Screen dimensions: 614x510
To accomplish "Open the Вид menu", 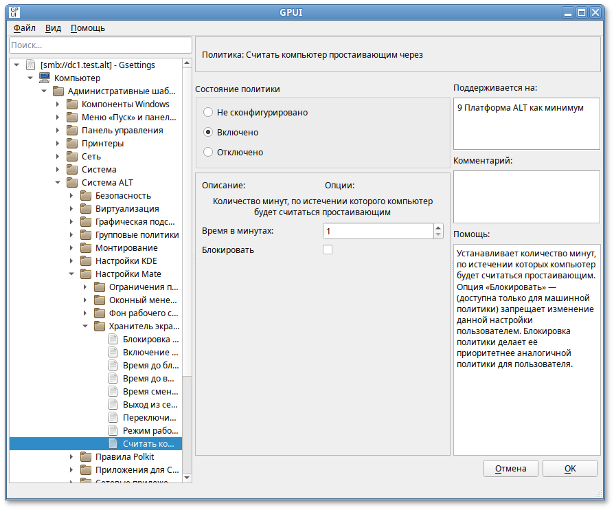I will tap(53, 28).
